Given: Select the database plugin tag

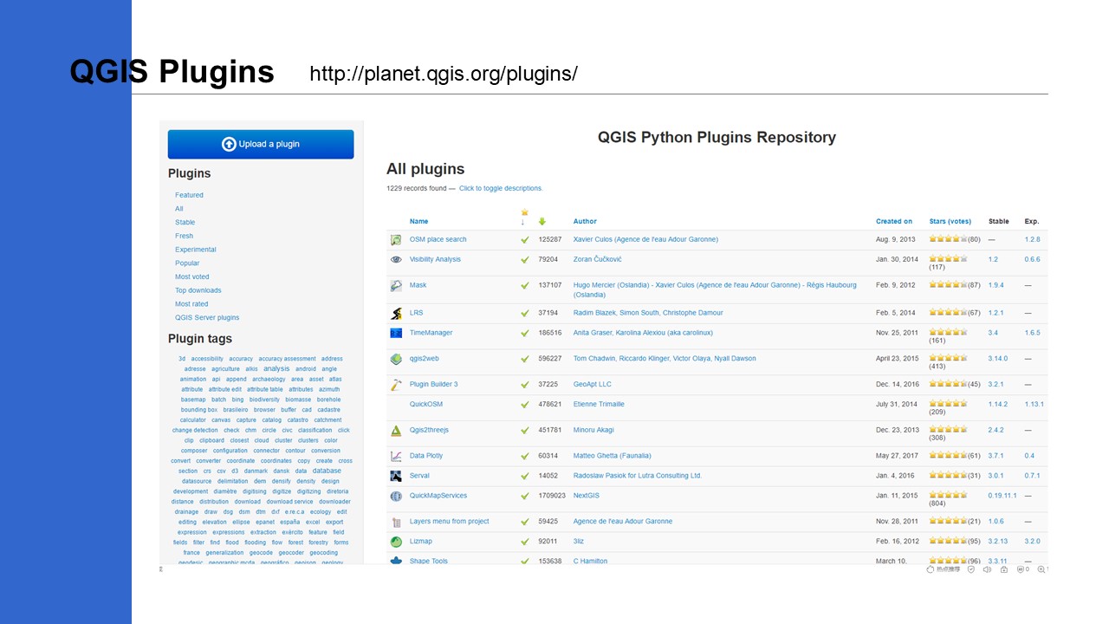Looking at the screenshot, I should point(327,471).
